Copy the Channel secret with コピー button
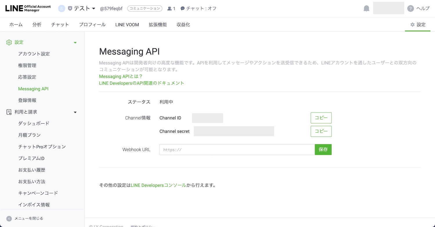This screenshot has height=227, width=435. click(x=321, y=131)
